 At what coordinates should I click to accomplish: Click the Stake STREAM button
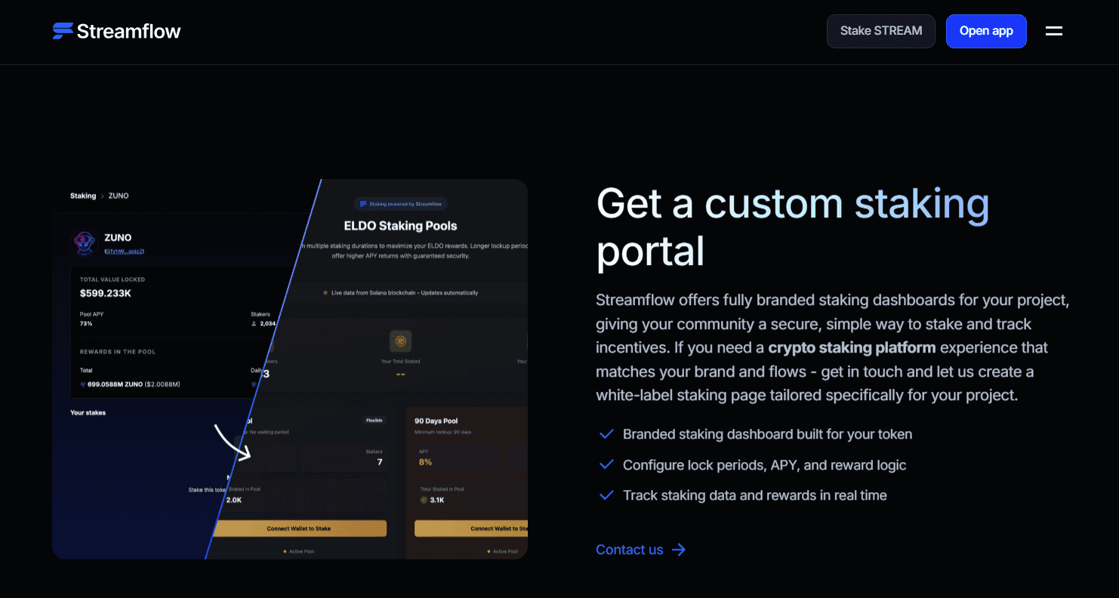(881, 31)
